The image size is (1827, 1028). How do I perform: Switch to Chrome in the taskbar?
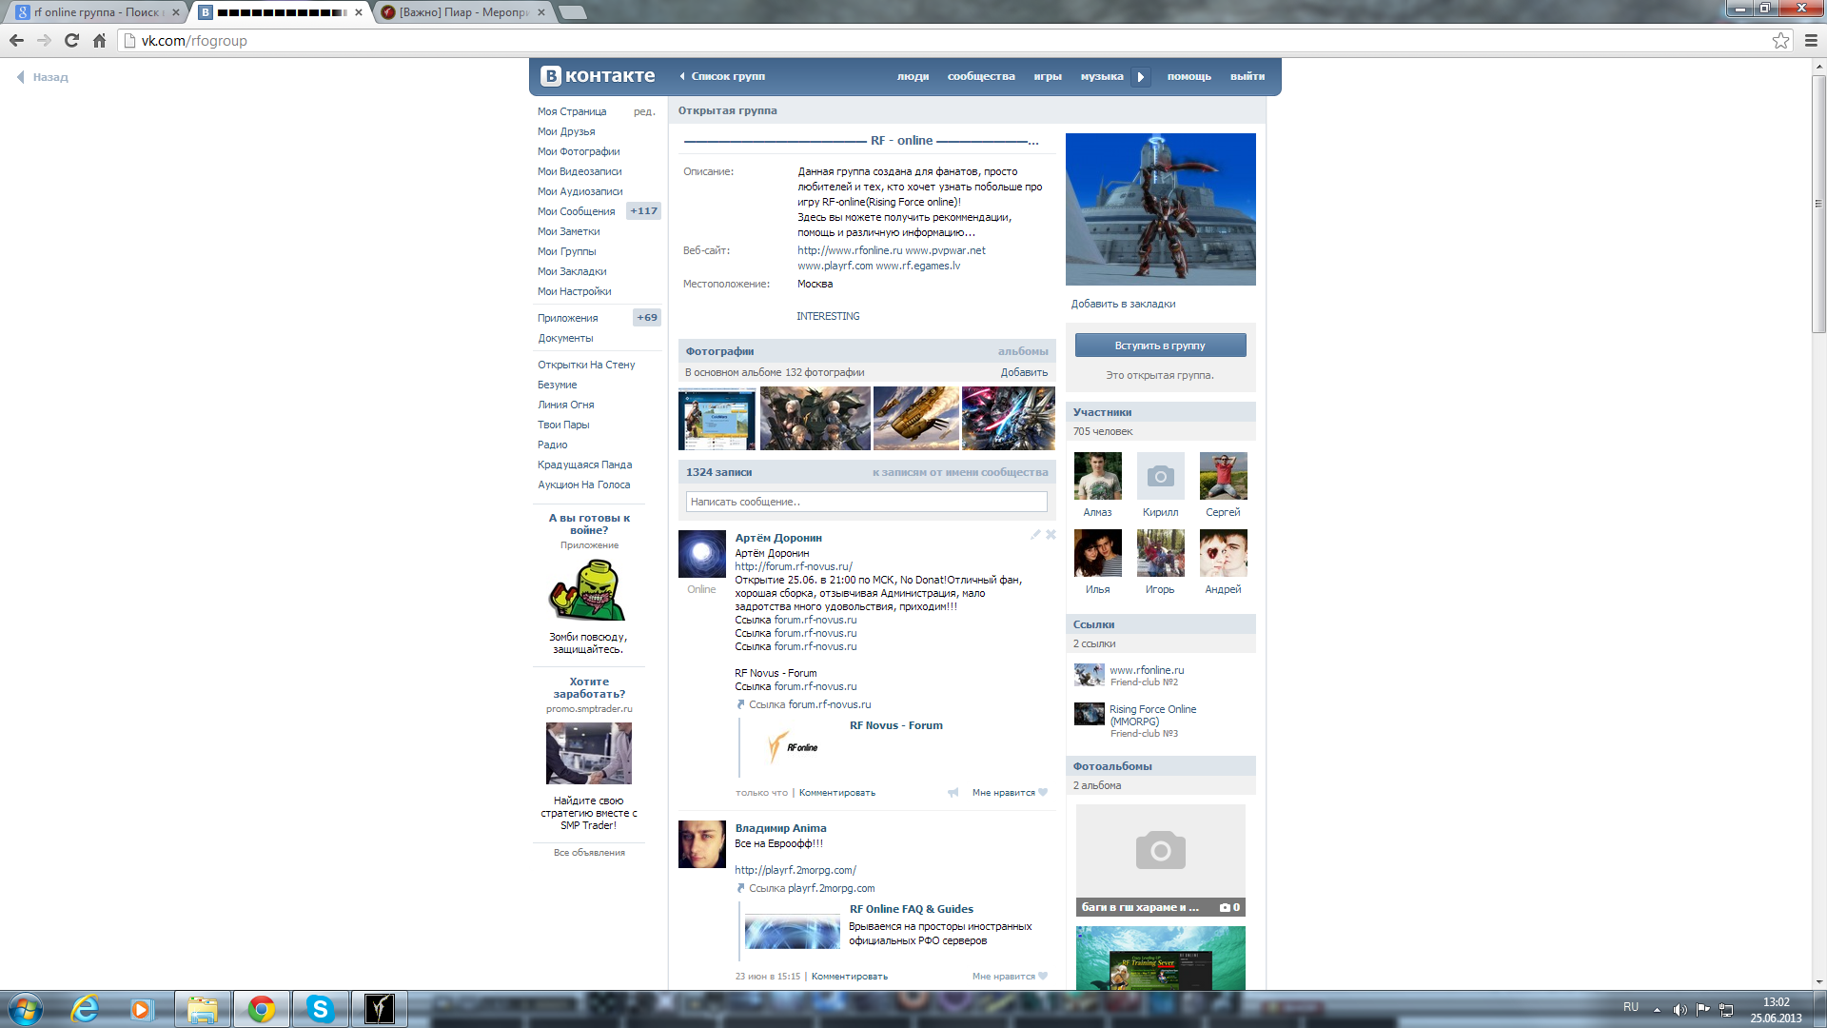click(x=261, y=1009)
